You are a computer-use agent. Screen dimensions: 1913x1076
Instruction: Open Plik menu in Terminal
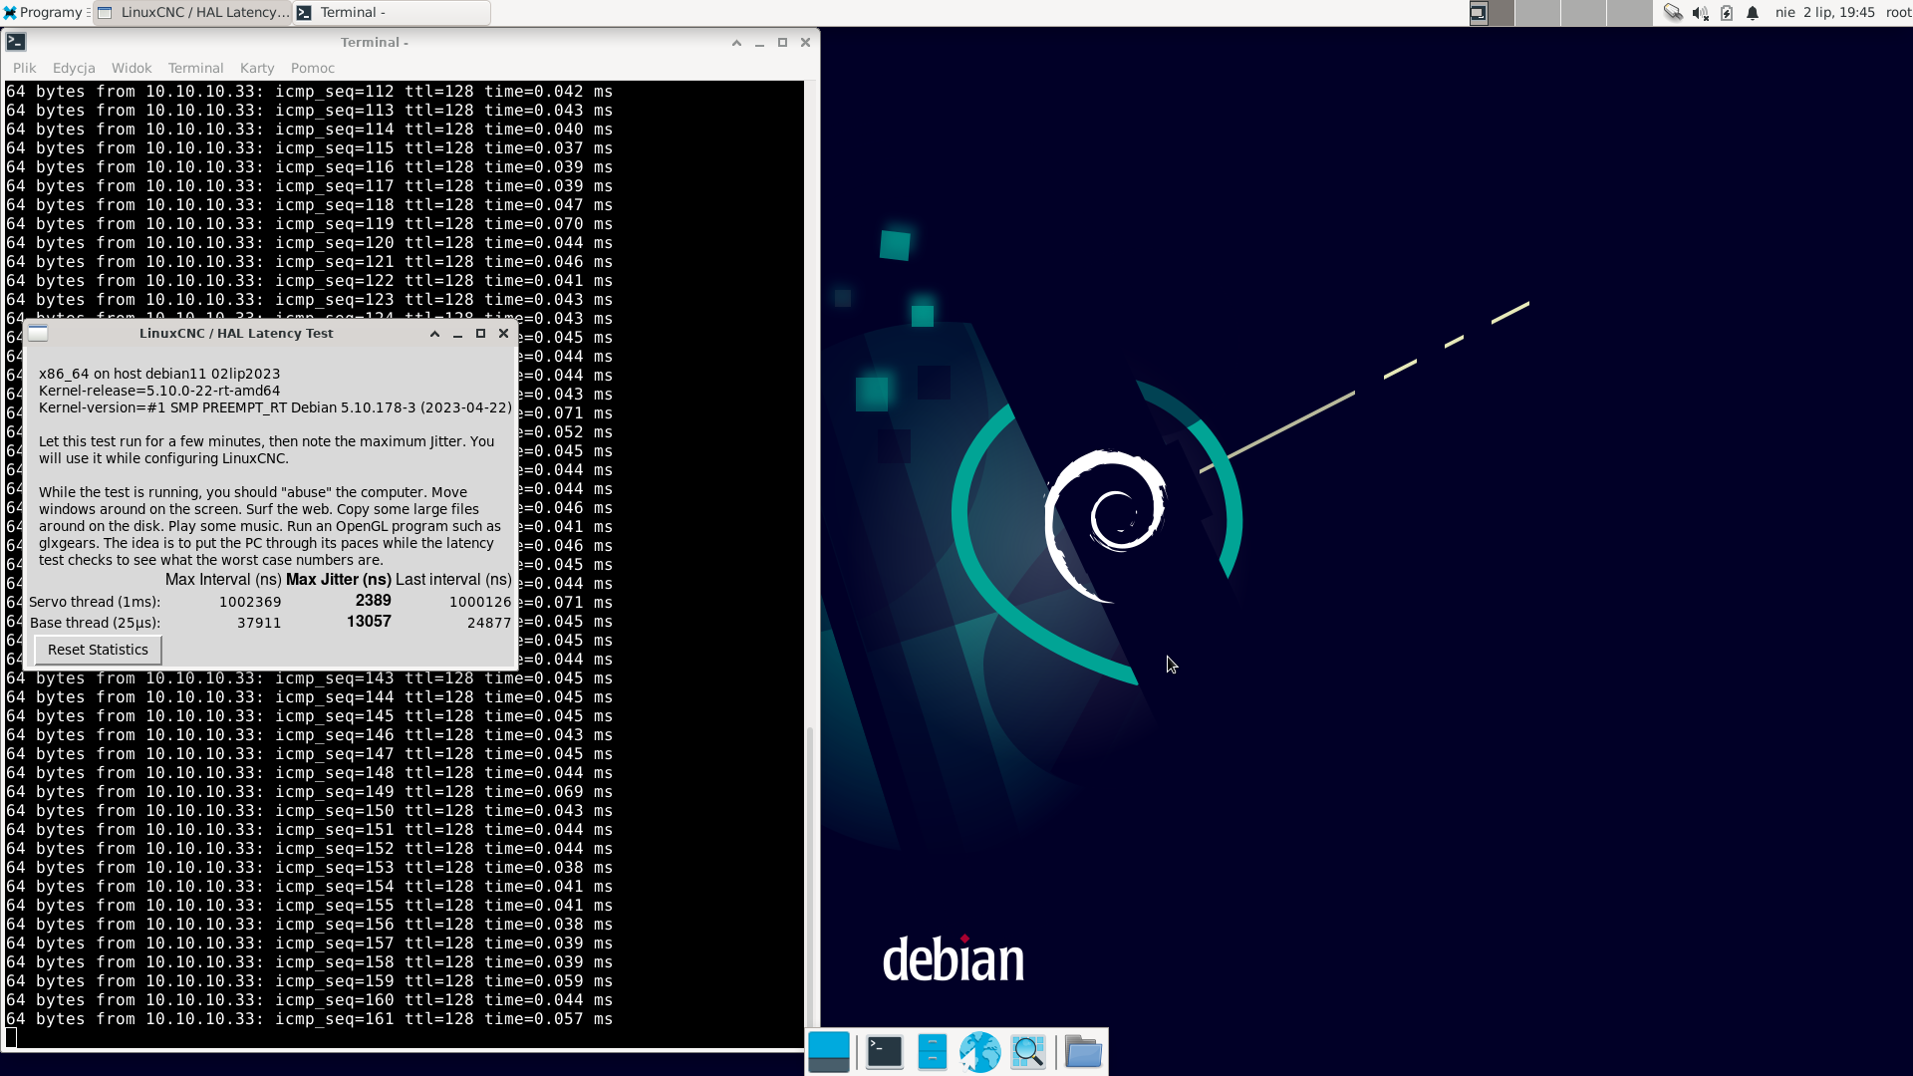25,68
